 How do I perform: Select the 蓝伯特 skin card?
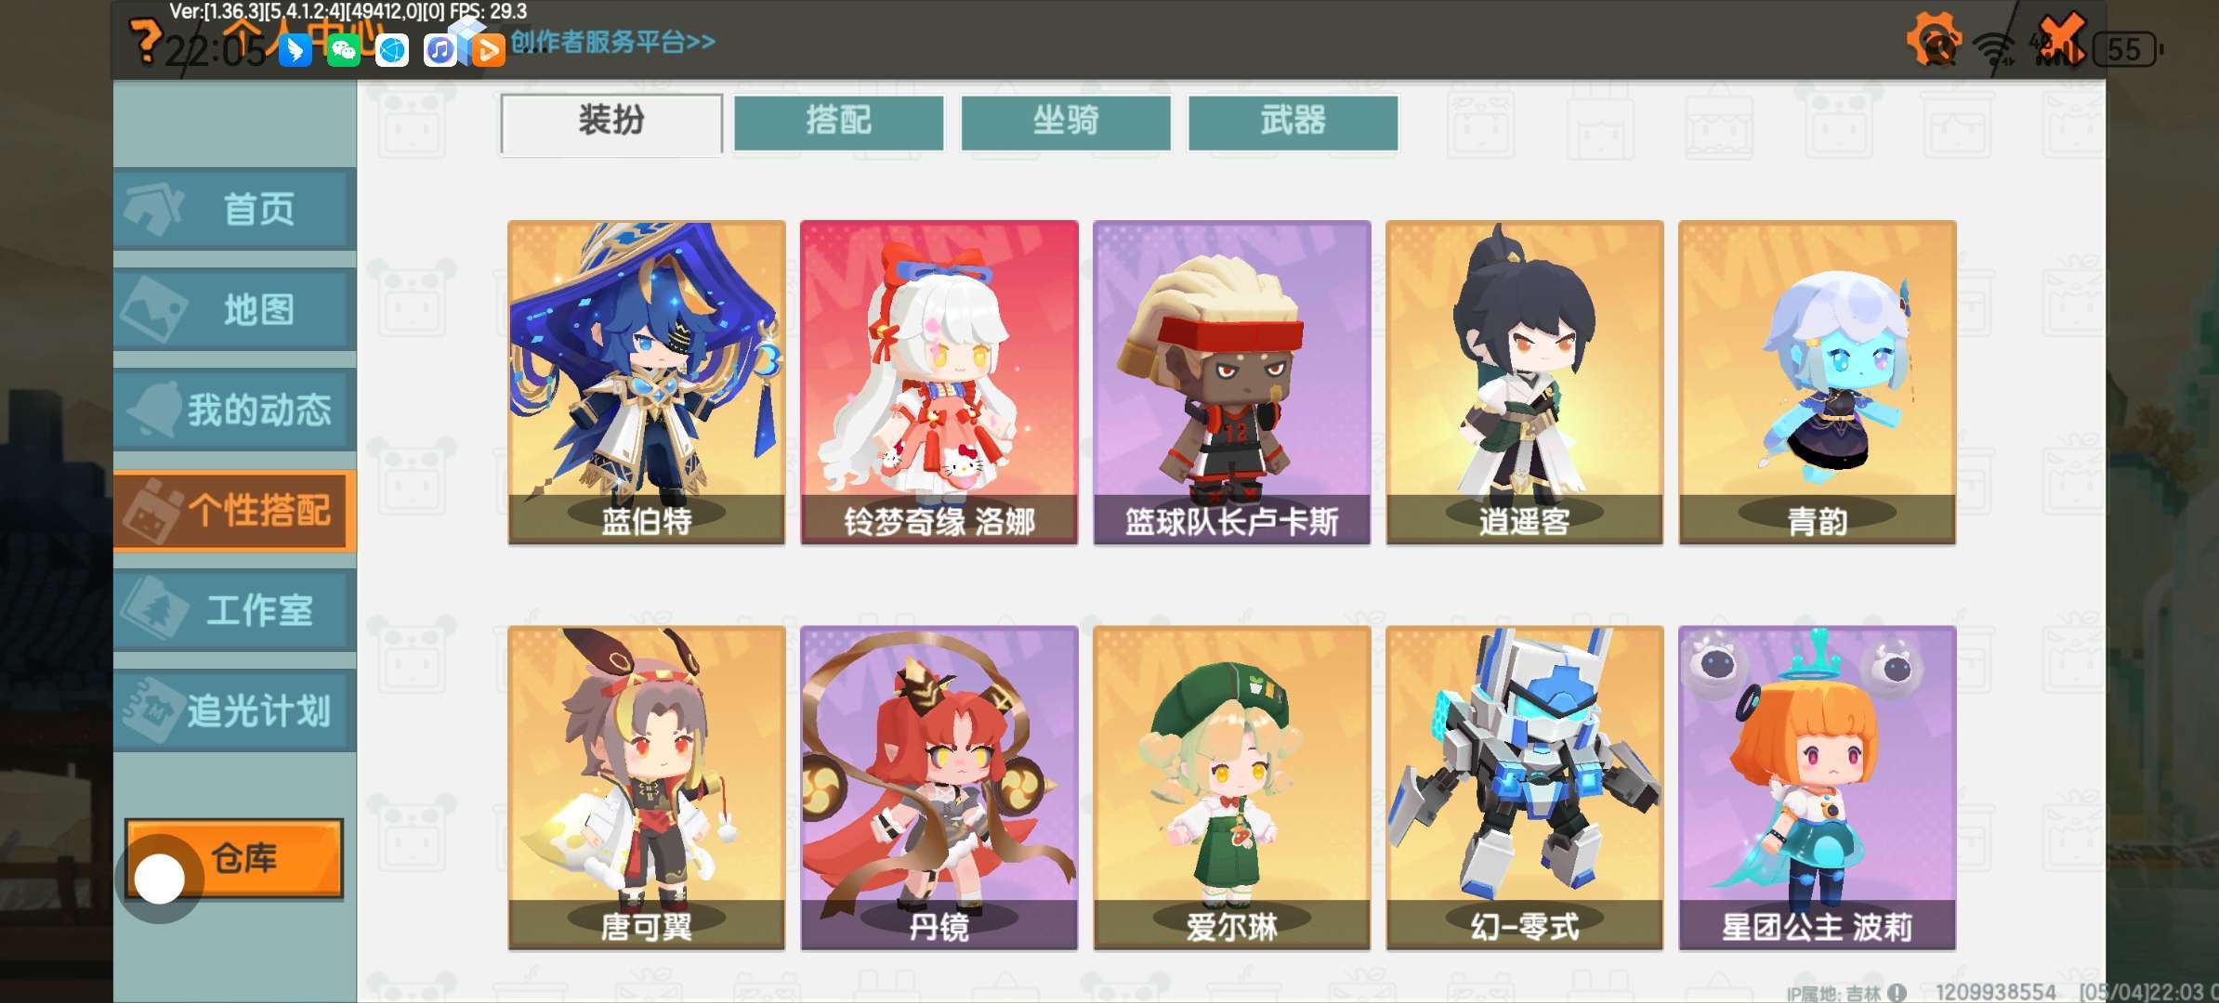point(647,382)
